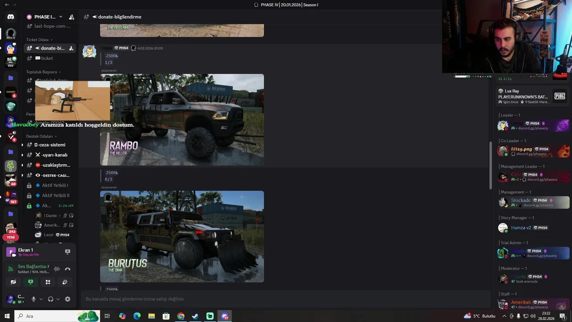Open Discord direct messages home icon
The width and height of the screenshot is (572, 322).
click(x=11, y=17)
